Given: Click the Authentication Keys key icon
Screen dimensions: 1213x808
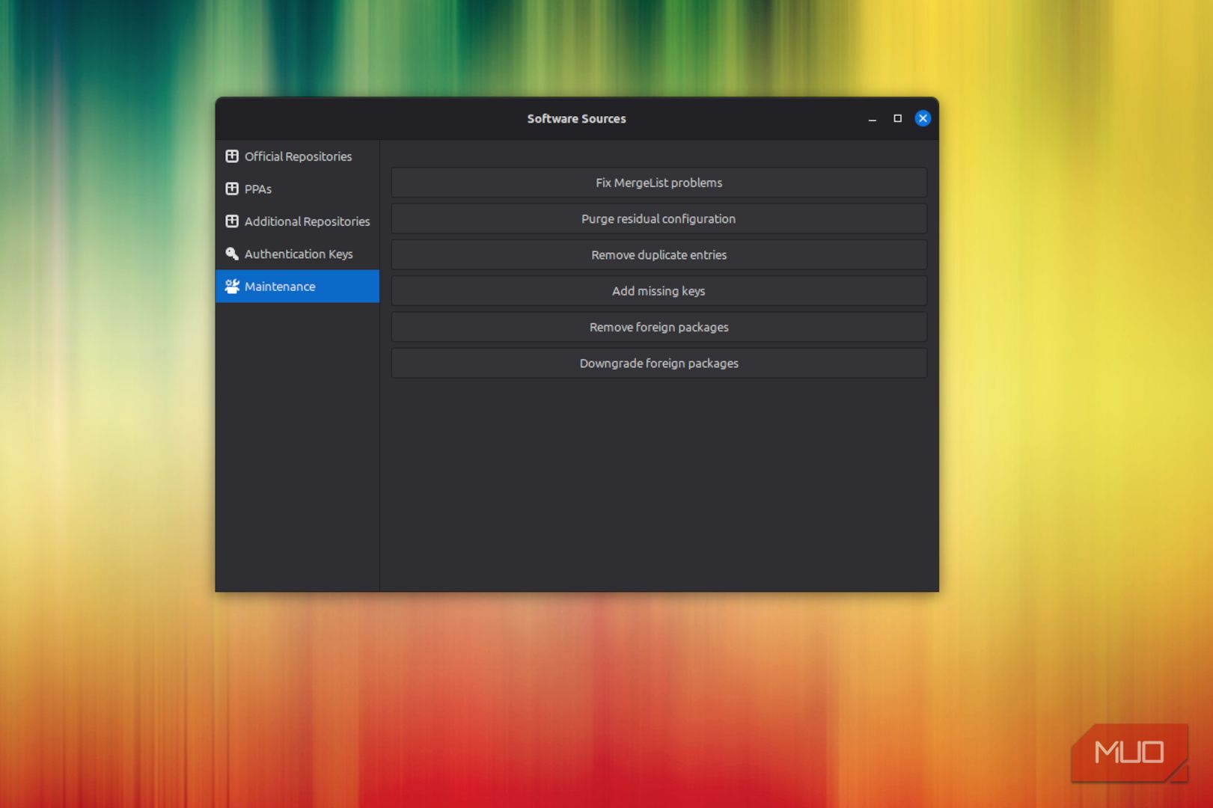Looking at the screenshot, I should click(232, 254).
